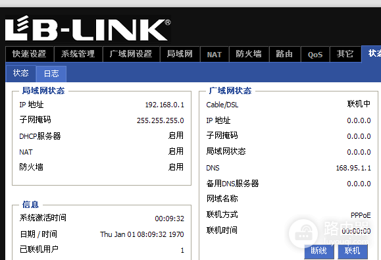Open the NAT tab
The width and height of the screenshot is (381, 260).
[215, 55]
